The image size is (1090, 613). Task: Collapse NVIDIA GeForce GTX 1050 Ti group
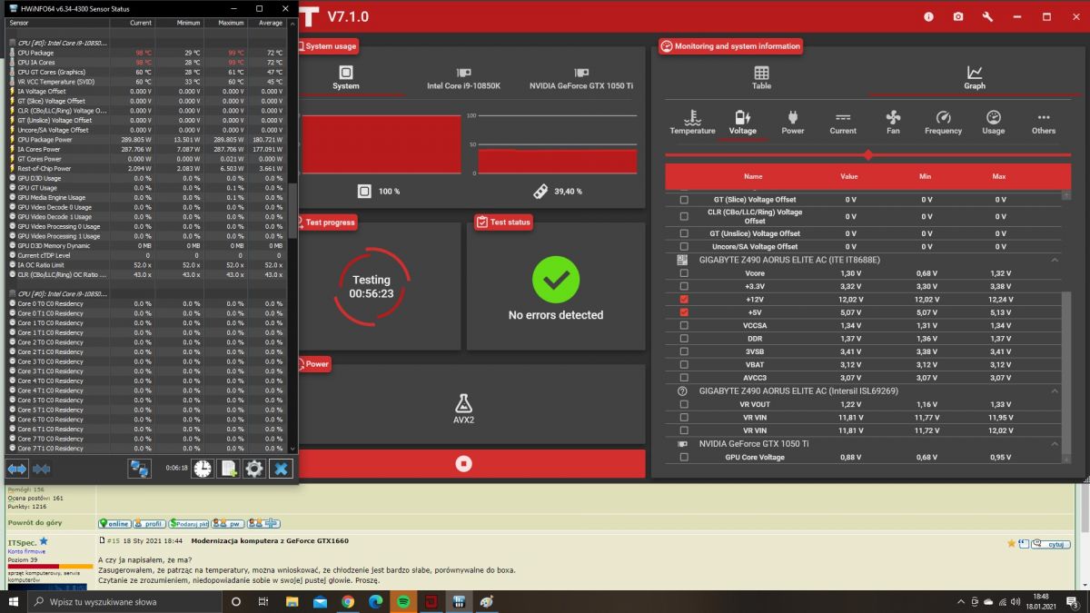click(x=1055, y=443)
